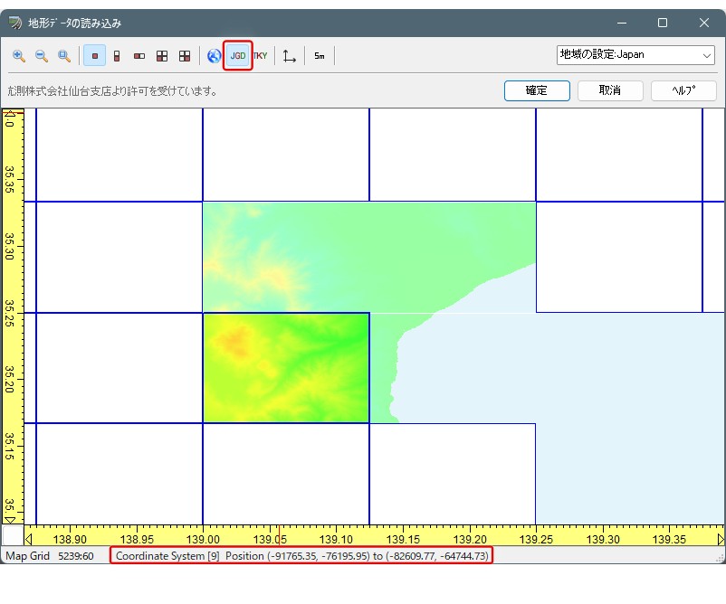Click the 確定 confirm button

point(537,90)
